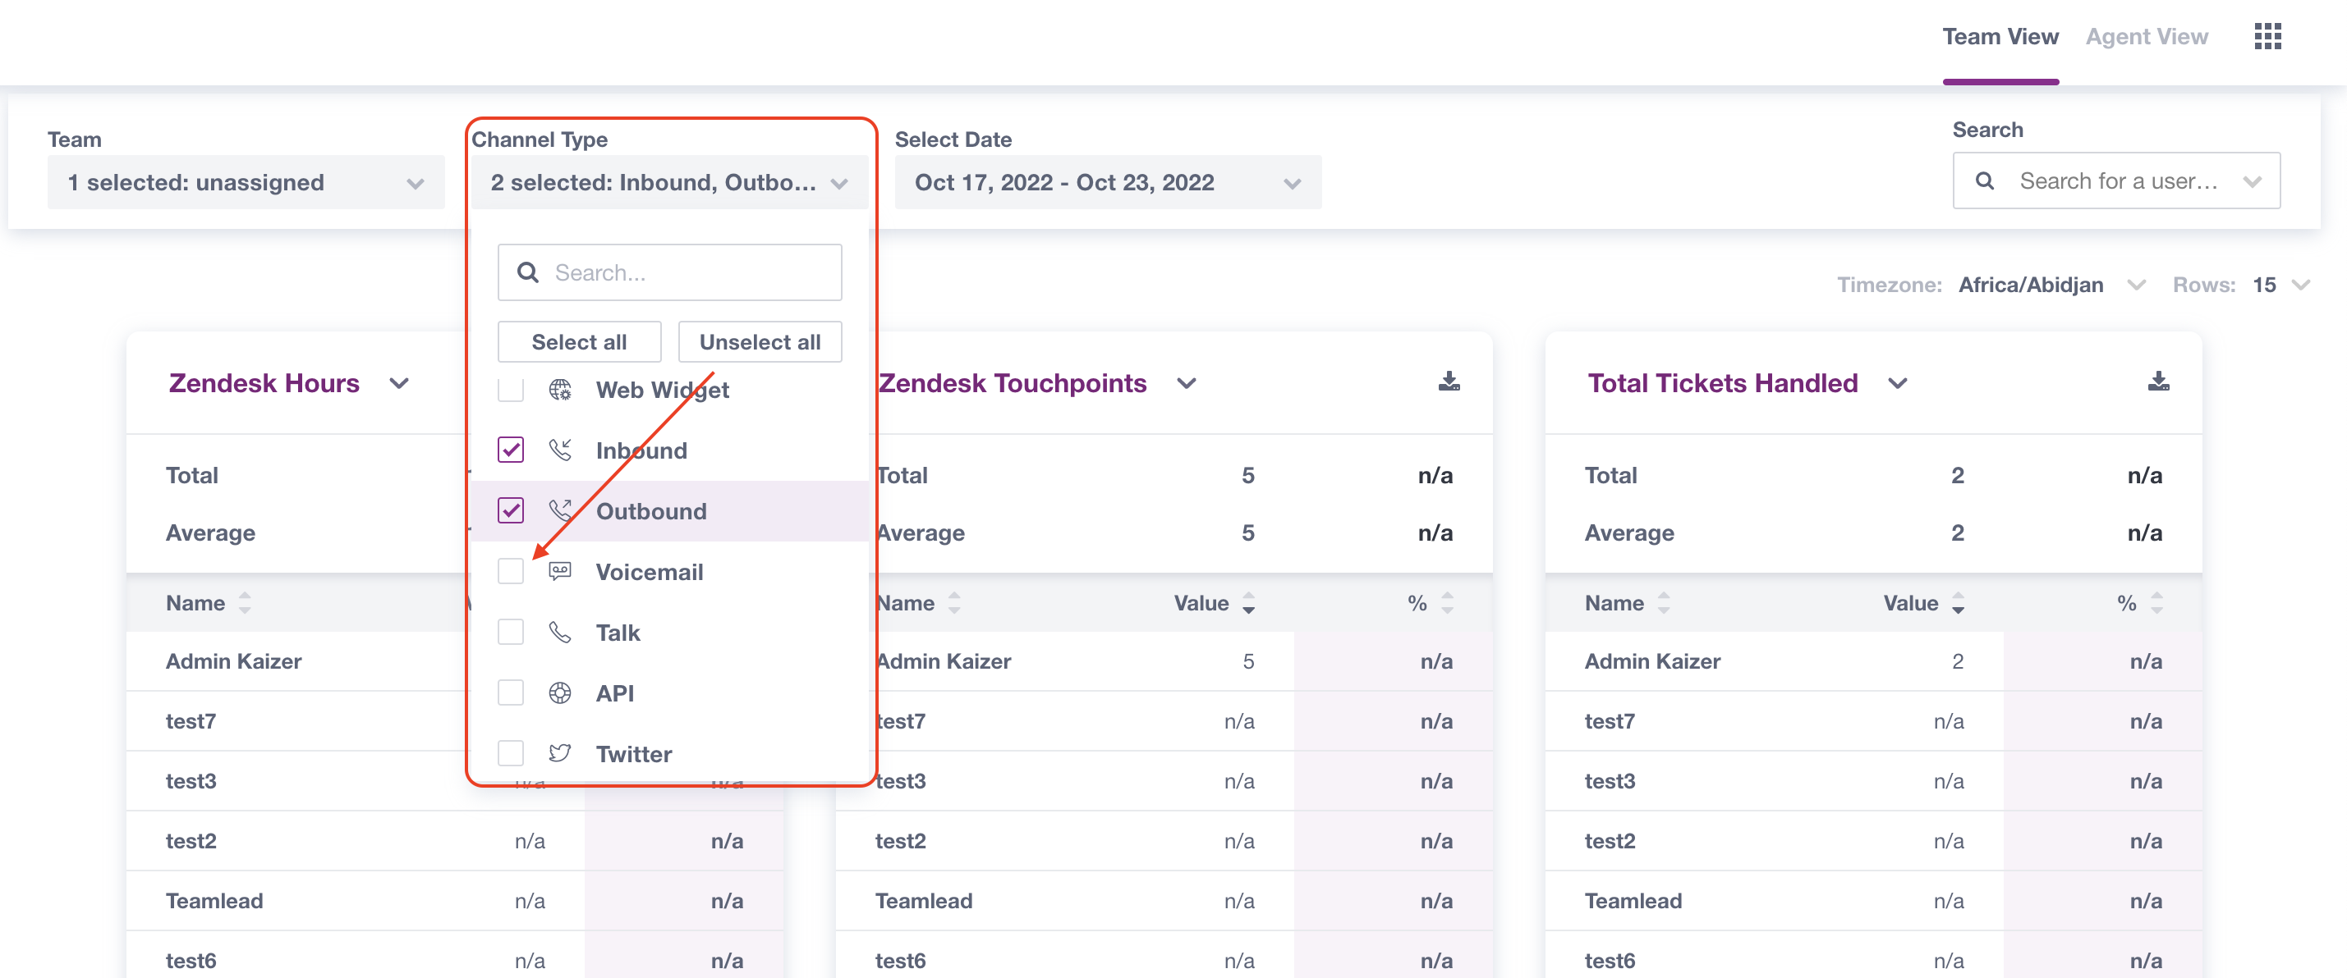Image resolution: width=2347 pixels, height=978 pixels.
Task: Change the Africa/Abidjan timezone
Action: click(2052, 285)
